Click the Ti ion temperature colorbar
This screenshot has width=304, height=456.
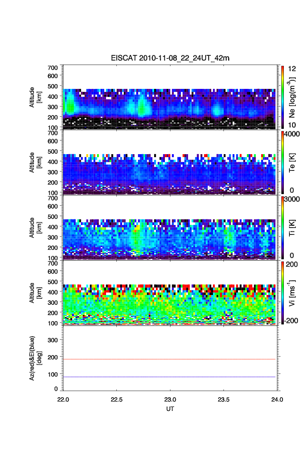point(282,227)
